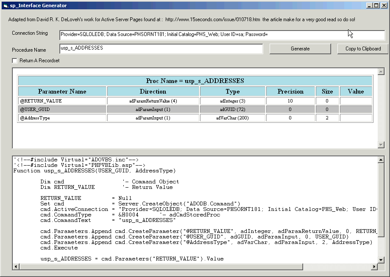Click the Generate button
This screenshot has width=390, height=277.
pyautogui.click(x=300, y=49)
